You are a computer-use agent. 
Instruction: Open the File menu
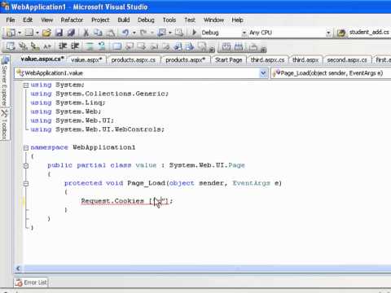(x=11, y=20)
